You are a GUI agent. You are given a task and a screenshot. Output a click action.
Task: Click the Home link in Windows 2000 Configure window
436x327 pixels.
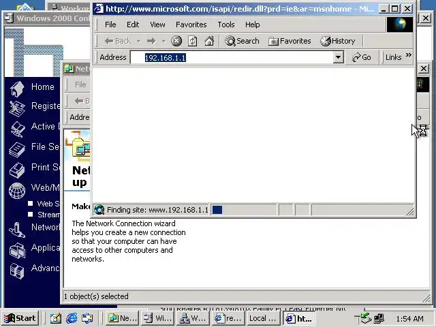tap(42, 87)
